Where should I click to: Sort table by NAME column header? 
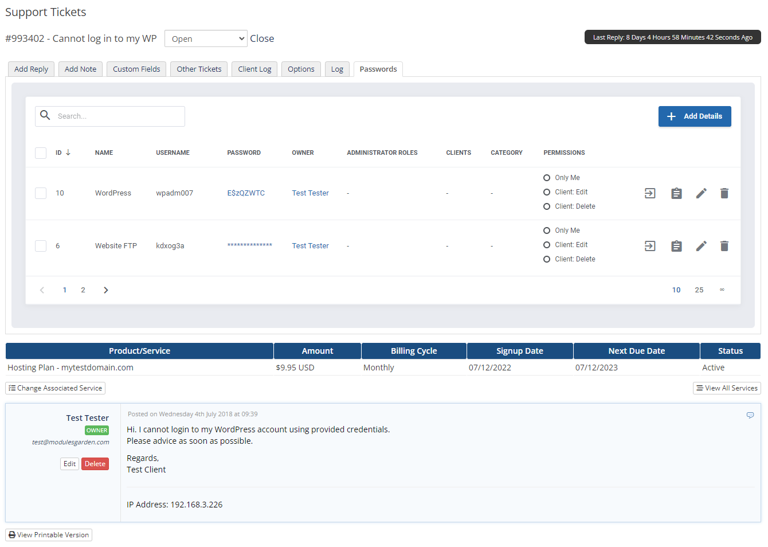coord(104,153)
